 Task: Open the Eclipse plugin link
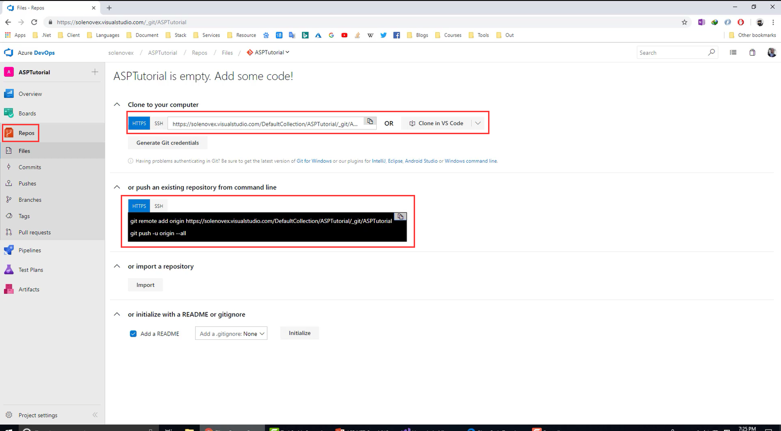tap(395, 161)
